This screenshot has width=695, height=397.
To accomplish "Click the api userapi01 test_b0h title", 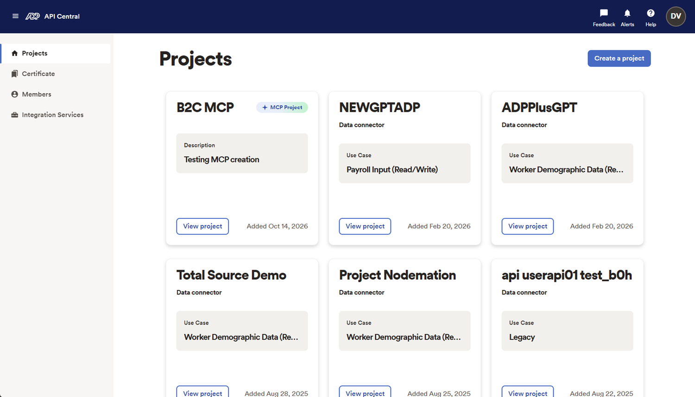I will tap(567, 275).
